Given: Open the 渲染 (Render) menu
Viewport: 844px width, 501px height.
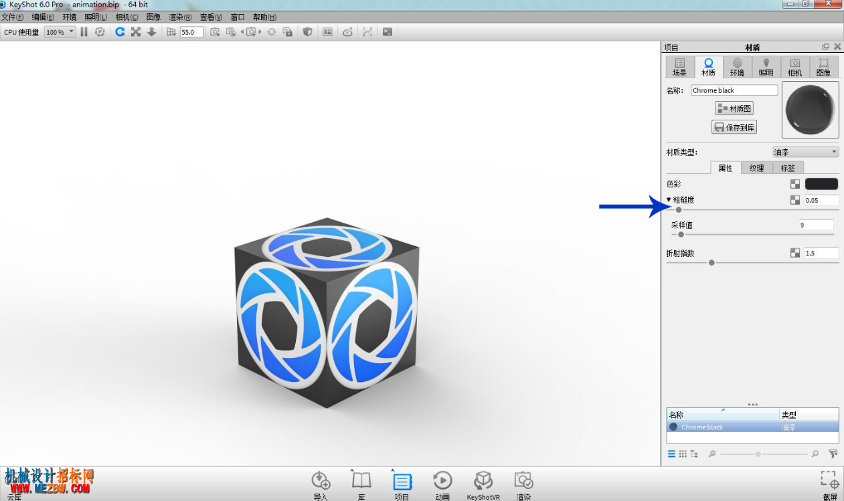Looking at the screenshot, I should [x=180, y=17].
